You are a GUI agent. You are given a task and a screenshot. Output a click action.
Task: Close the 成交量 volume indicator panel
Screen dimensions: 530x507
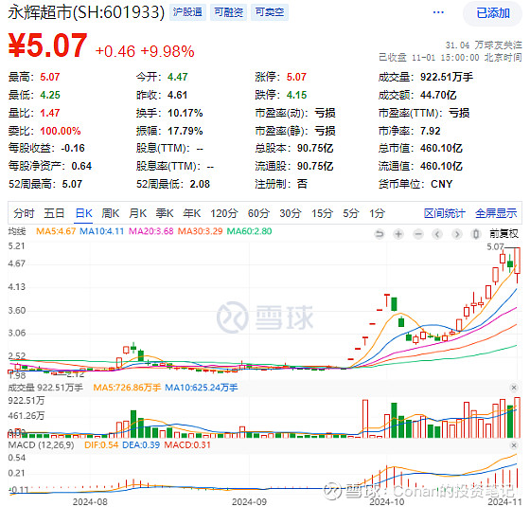tap(514, 388)
